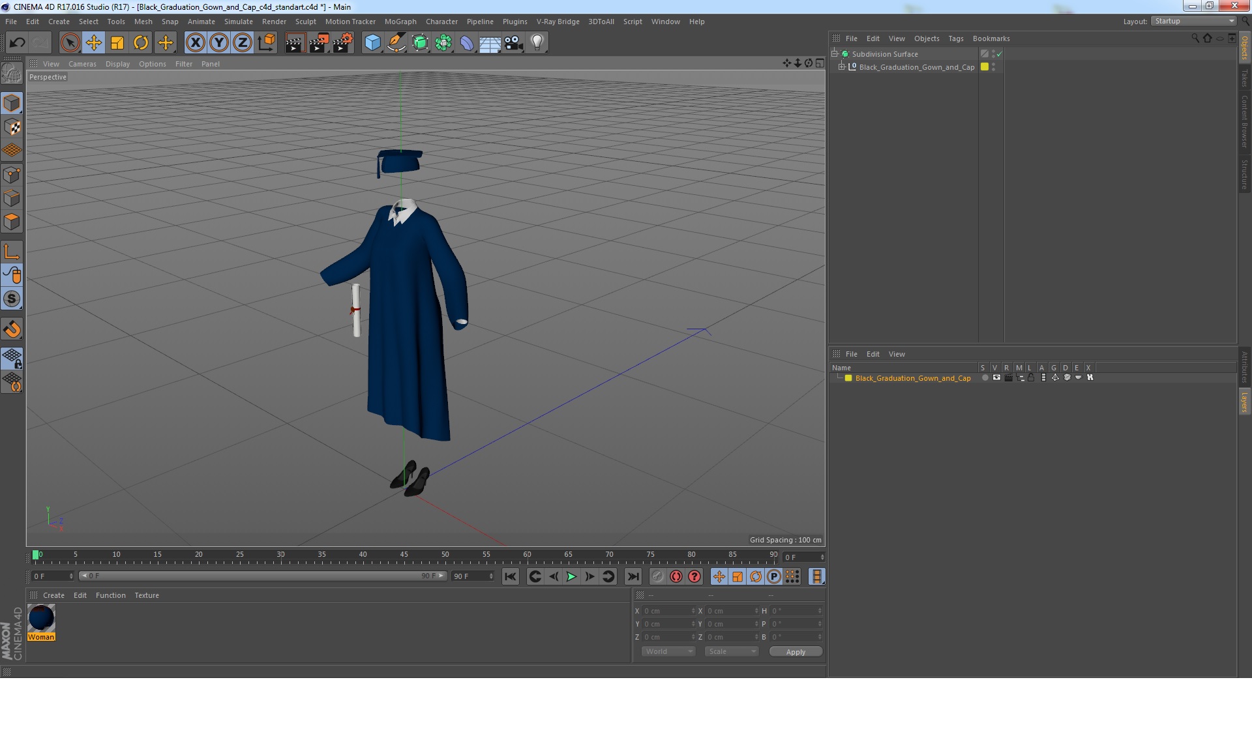Viewport: 1252px width, 755px height.
Task: Switch to Model mode in left palette
Action: pyautogui.click(x=12, y=103)
